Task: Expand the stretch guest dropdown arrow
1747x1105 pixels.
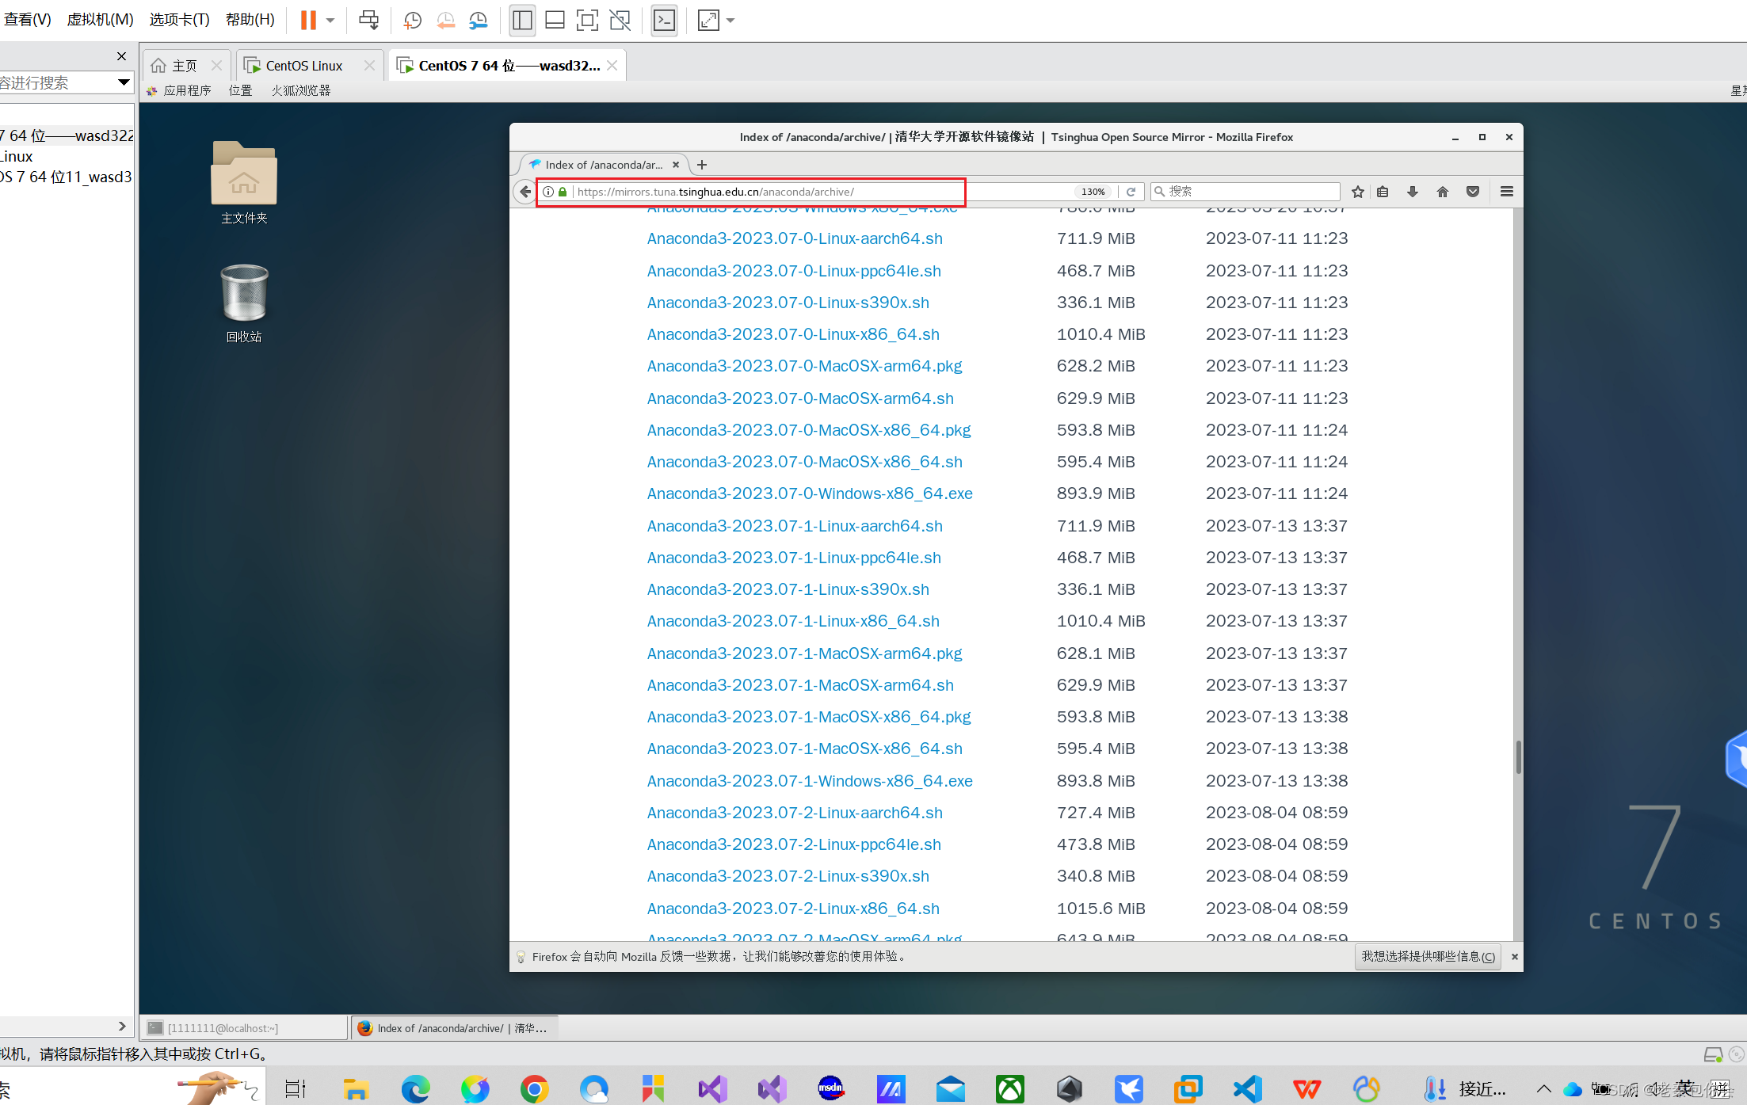Action: [730, 21]
